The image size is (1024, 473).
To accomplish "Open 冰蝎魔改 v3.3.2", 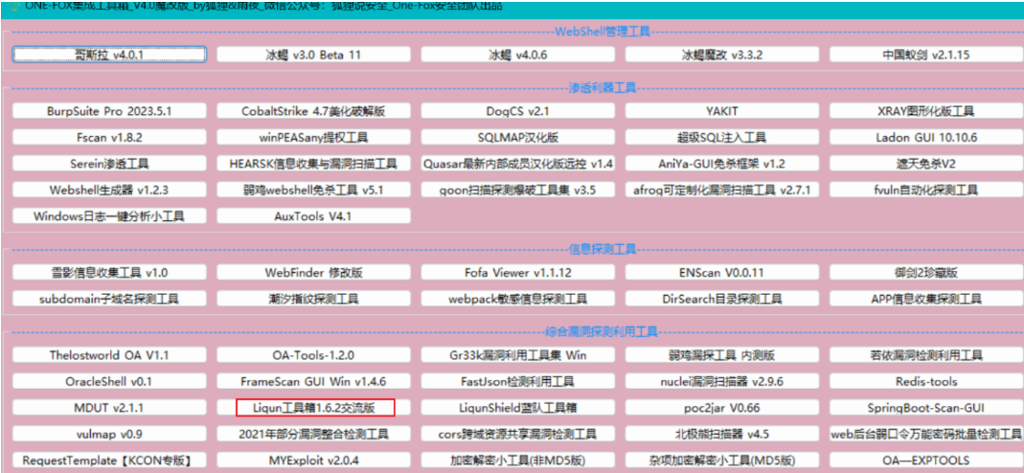I will click(722, 55).
